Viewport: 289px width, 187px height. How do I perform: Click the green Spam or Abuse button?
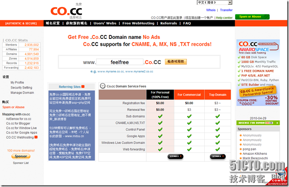click(252, 17)
